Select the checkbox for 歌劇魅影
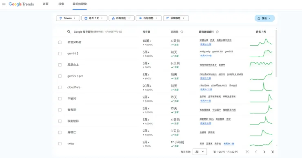This screenshot has width=302, height=158. pyautogui.click(x=60, y=121)
